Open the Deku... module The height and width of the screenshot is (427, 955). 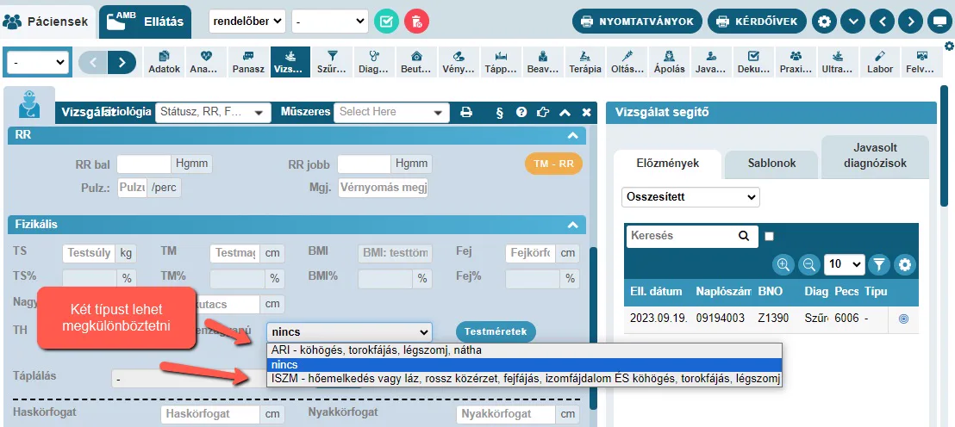[x=752, y=62]
